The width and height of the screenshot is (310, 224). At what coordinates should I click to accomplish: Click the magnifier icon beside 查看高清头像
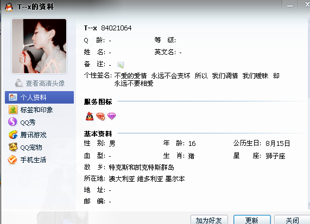tap(19, 83)
